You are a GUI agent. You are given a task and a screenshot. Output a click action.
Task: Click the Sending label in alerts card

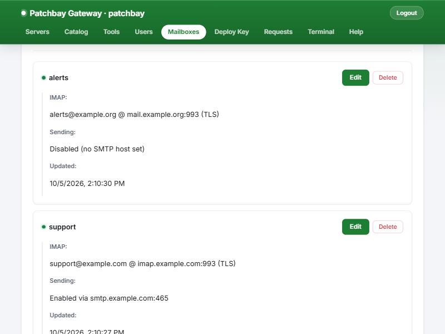coord(62,132)
